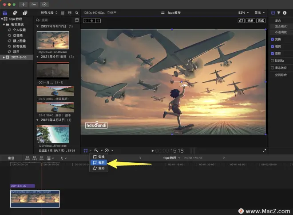Click the 完成 button in viewer
Viewport: 293px width, 215px height.
[x=261, y=21]
